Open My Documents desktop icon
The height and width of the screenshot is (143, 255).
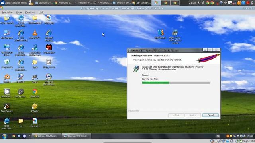(x=7, y=19)
